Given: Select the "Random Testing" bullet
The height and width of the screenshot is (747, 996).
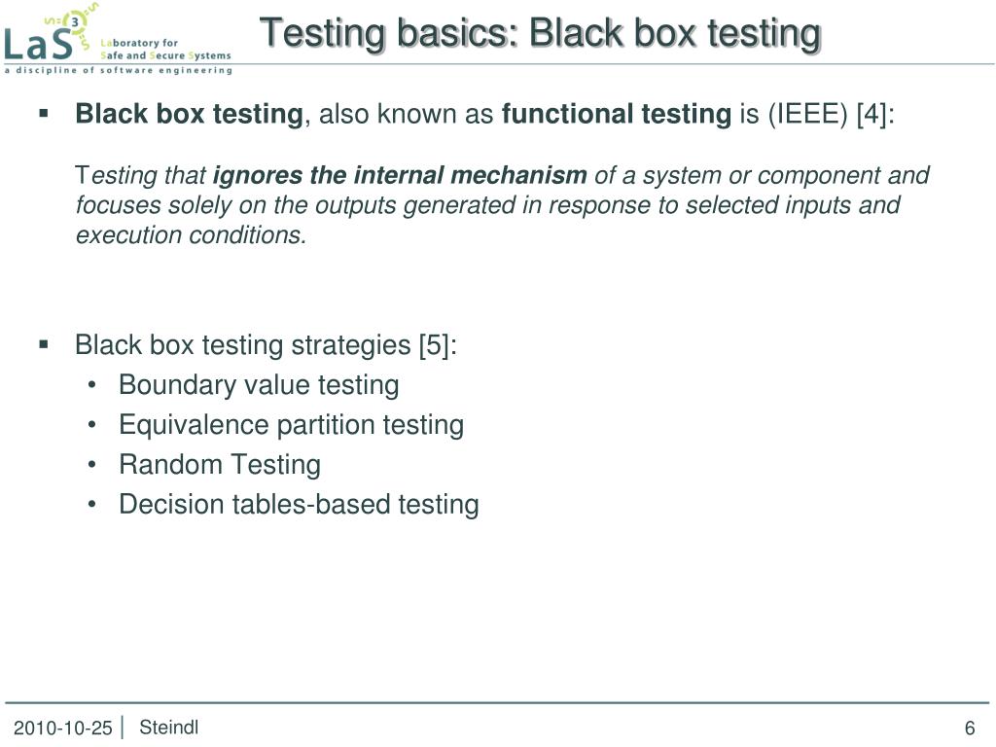Looking at the screenshot, I should coord(220,465).
